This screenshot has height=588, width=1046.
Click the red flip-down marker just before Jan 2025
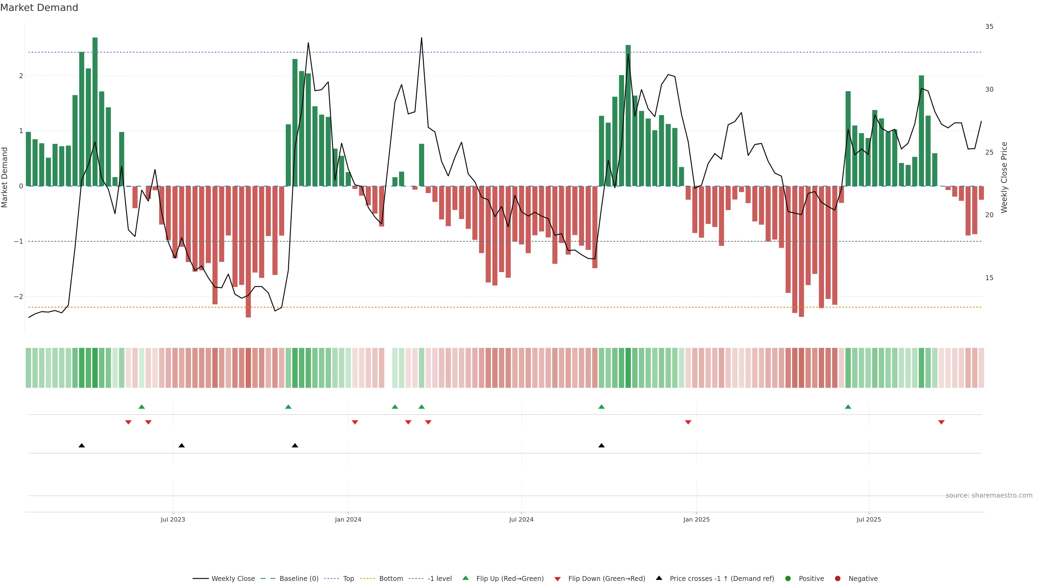(688, 422)
